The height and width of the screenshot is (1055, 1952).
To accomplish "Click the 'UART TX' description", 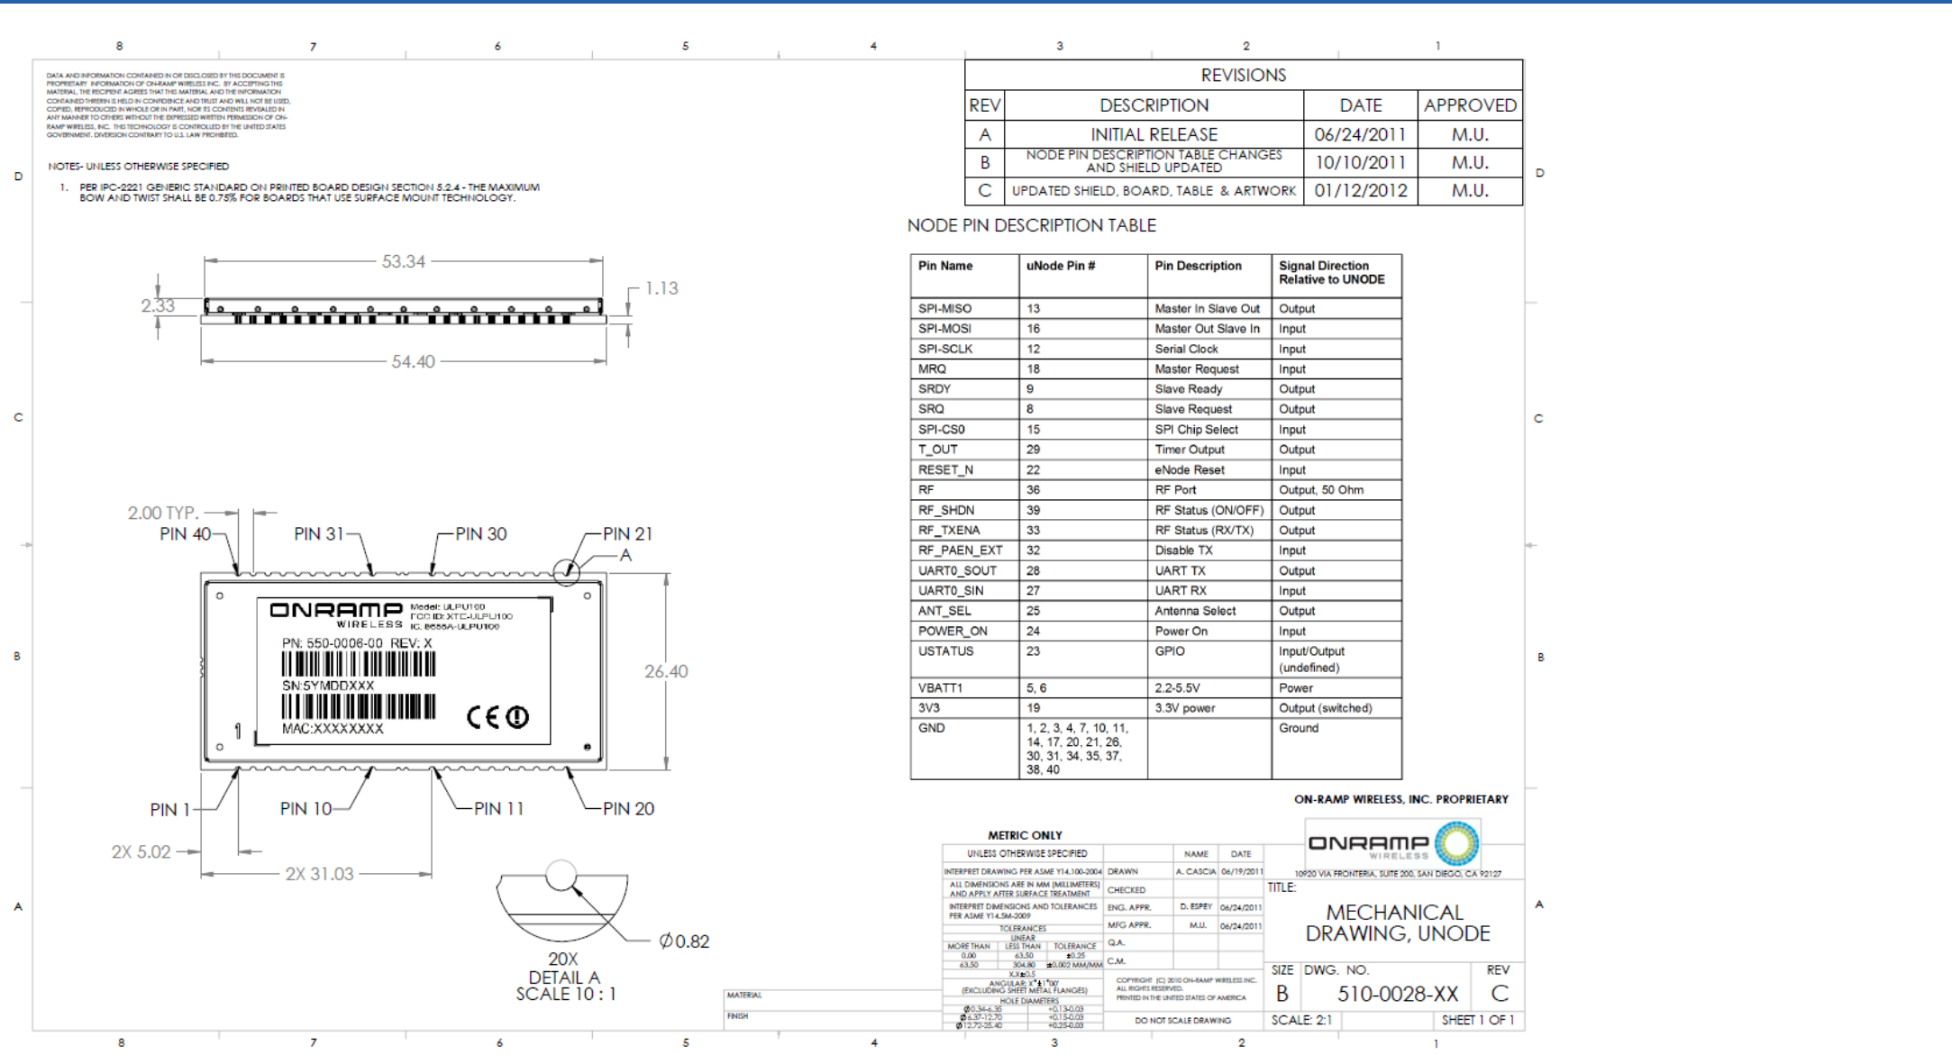I will (x=1180, y=570).
